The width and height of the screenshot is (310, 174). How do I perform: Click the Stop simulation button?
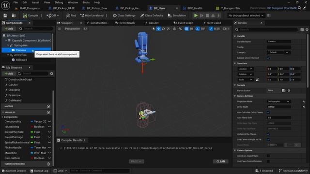tap(207, 15)
